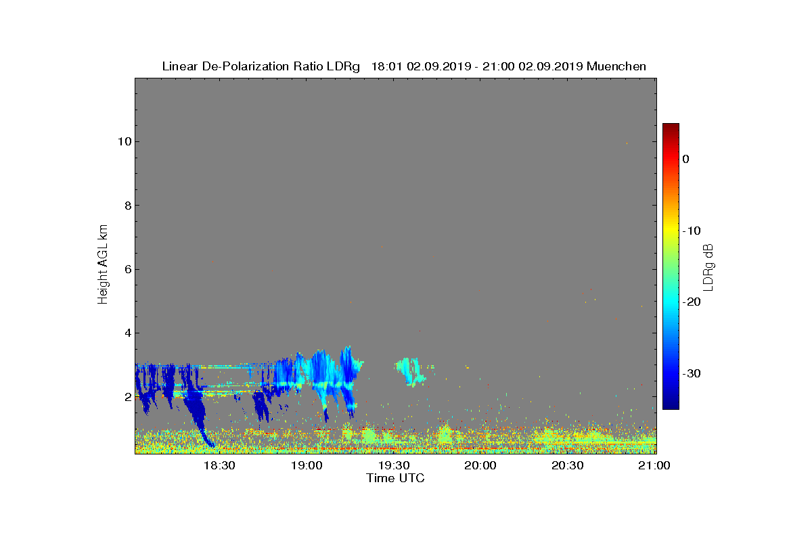Click the Height AGL km axis title
812x541 pixels.
[103, 265]
